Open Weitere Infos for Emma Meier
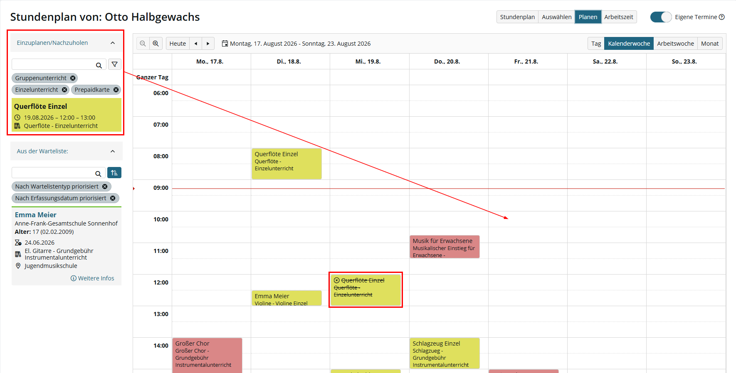736x373 pixels. (92, 278)
